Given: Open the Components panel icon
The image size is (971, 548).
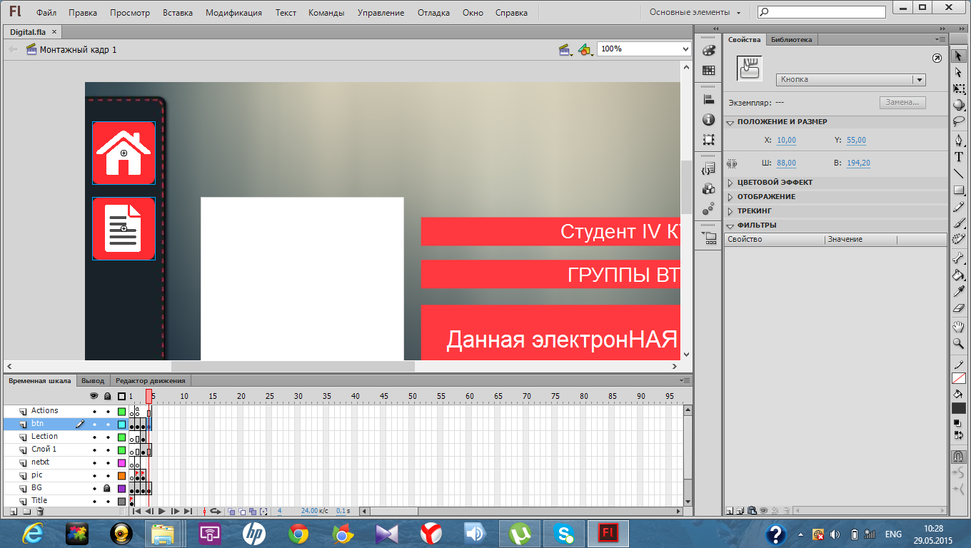Looking at the screenshot, I should 708,189.
